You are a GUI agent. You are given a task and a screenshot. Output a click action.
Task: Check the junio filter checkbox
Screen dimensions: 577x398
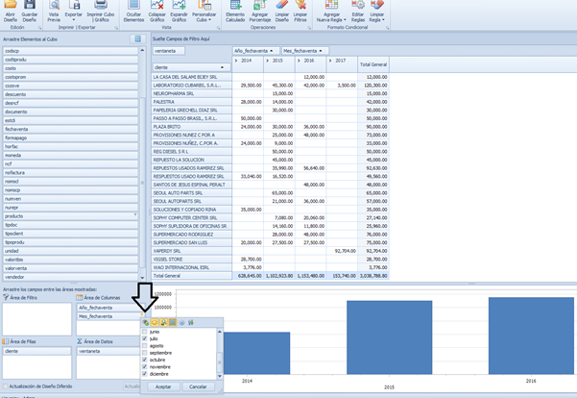(x=145, y=331)
